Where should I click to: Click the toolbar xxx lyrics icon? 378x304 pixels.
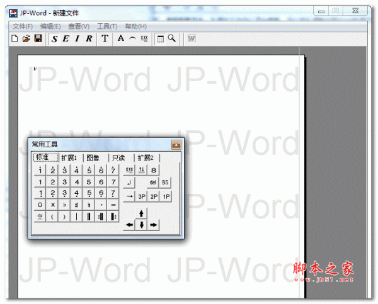click(144, 38)
